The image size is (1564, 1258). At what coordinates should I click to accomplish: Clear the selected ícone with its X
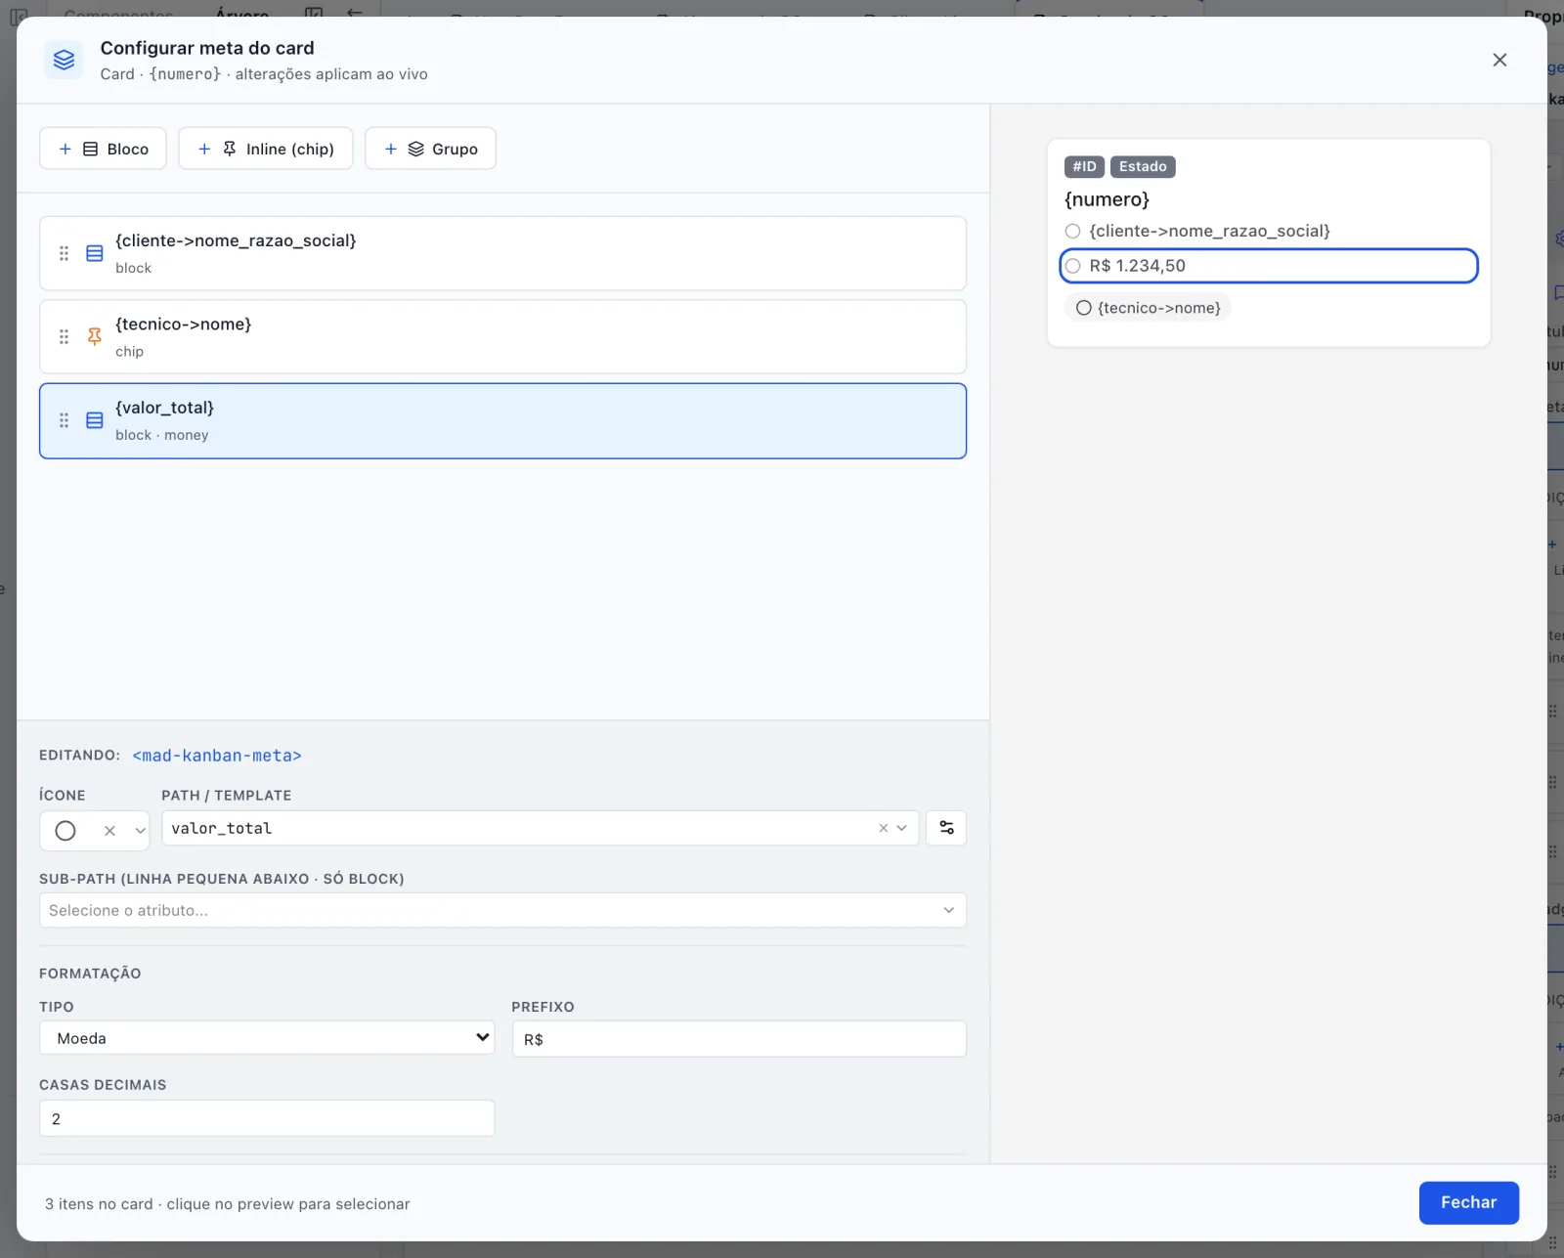coord(109,831)
